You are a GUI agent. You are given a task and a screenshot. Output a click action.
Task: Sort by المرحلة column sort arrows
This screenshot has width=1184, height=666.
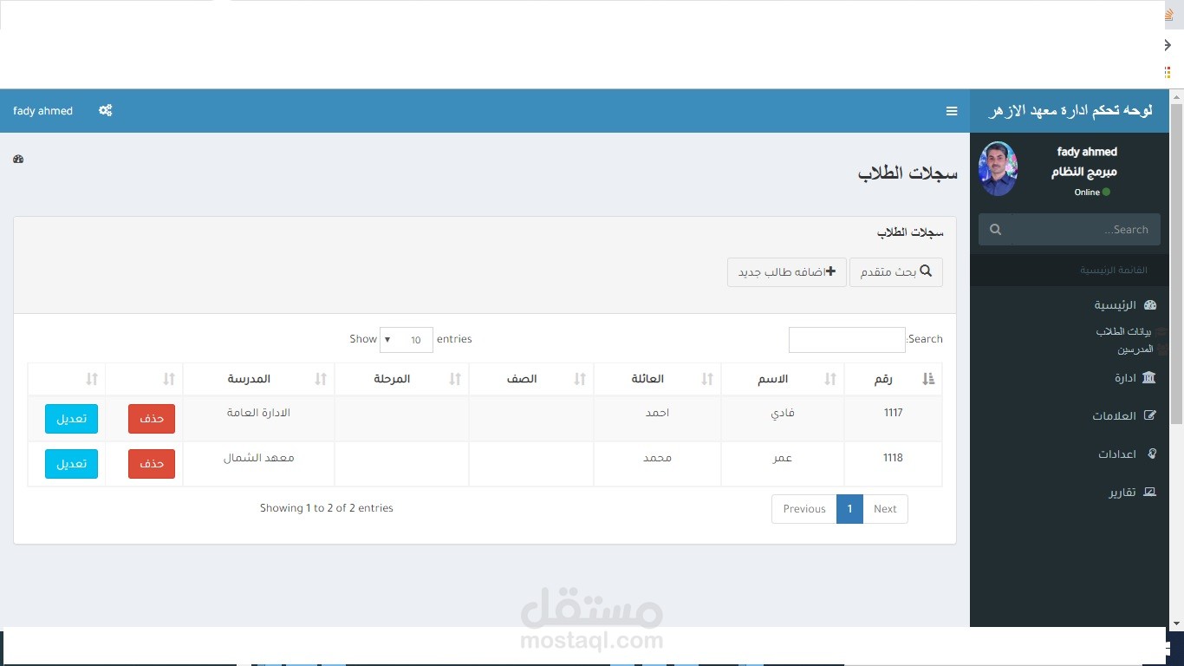pos(455,379)
